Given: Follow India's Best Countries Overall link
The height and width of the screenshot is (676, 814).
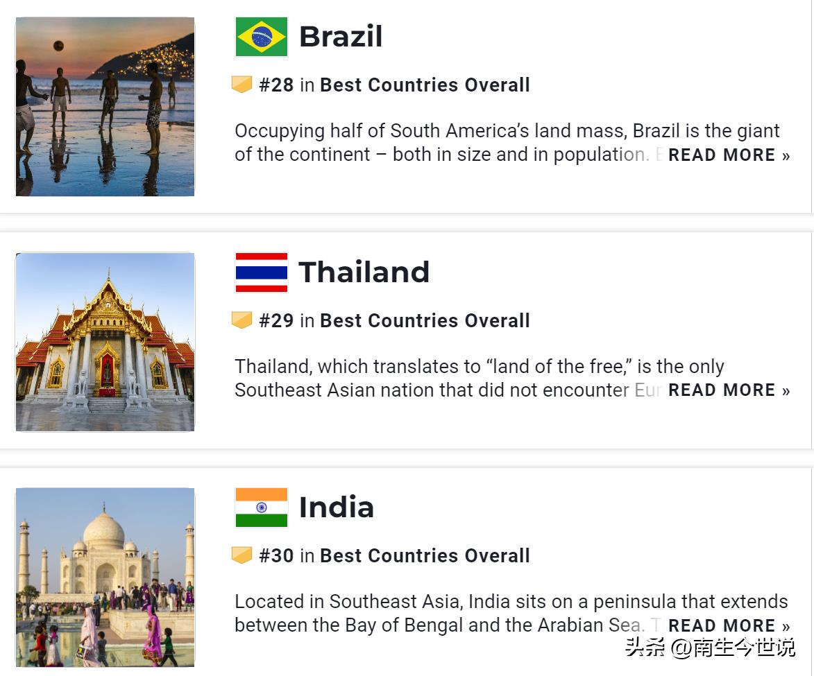Looking at the screenshot, I should tap(425, 556).
